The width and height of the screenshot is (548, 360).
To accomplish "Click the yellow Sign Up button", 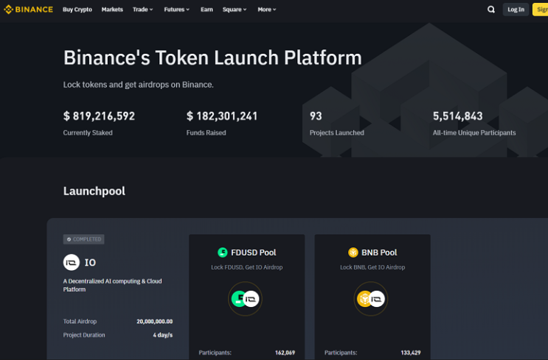I will pos(541,10).
